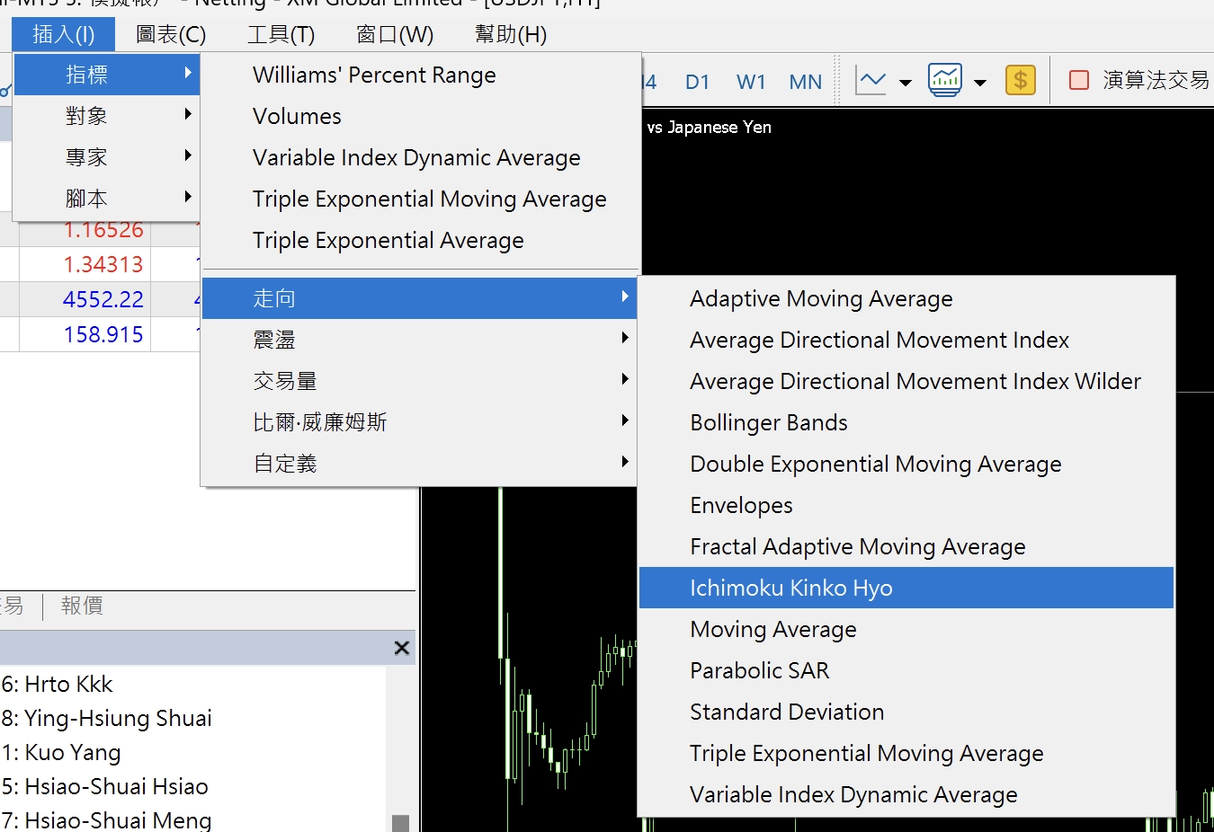
Task: Choose Average Directional Movement Index Wilder
Action: pyautogui.click(x=906, y=382)
